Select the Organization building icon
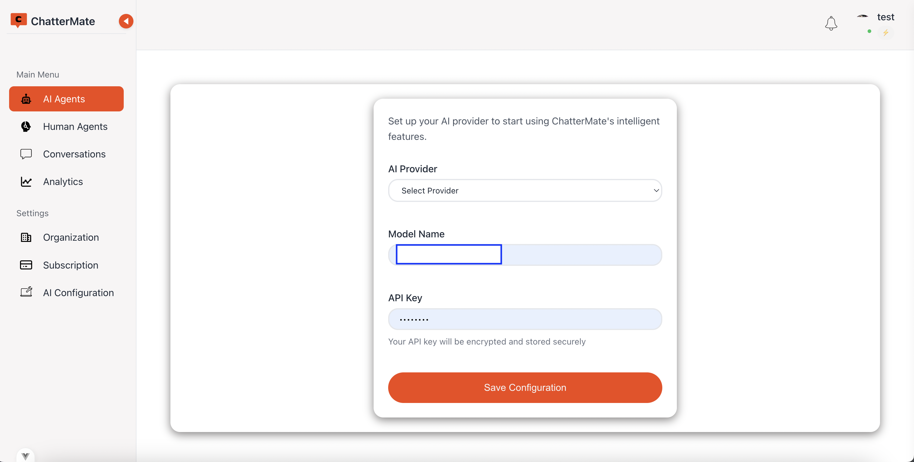Image resolution: width=914 pixels, height=462 pixels. coord(26,237)
